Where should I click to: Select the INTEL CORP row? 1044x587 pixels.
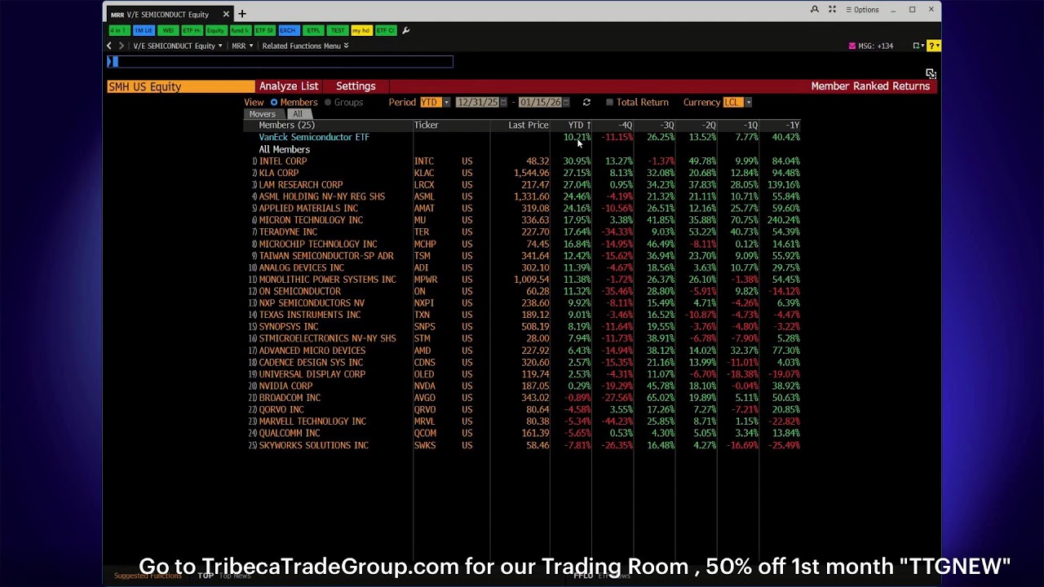pyautogui.click(x=522, y=161)
